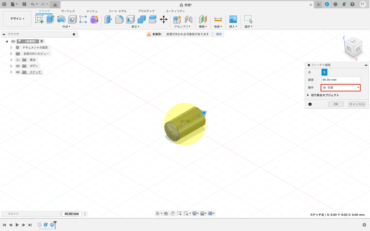Image resolution: width=370 pixels, height=231 pixels.
Task: Activate the Move/Copy tool
Action: 164,19
